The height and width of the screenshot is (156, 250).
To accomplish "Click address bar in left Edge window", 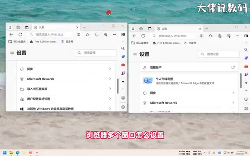I will tap(51, 34).
